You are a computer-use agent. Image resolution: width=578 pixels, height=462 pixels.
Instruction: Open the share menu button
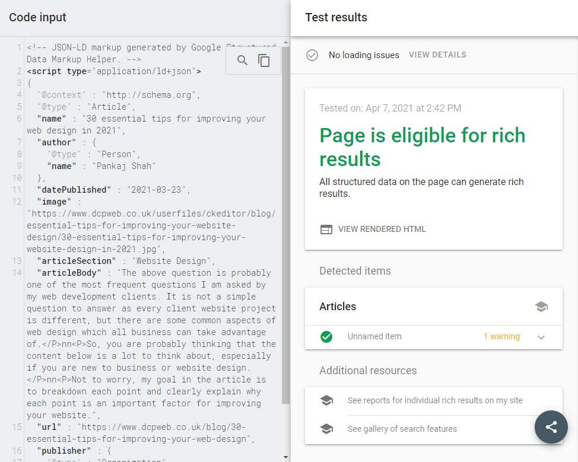click(551, 427)
